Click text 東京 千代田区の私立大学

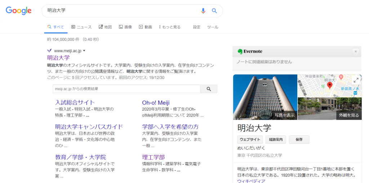pos(260,156)
